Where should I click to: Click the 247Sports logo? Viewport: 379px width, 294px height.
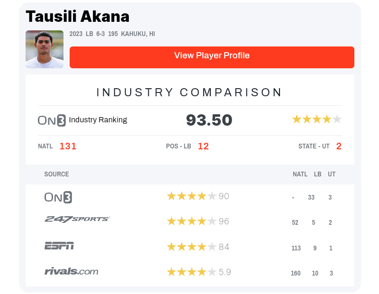tap(77, 219)
